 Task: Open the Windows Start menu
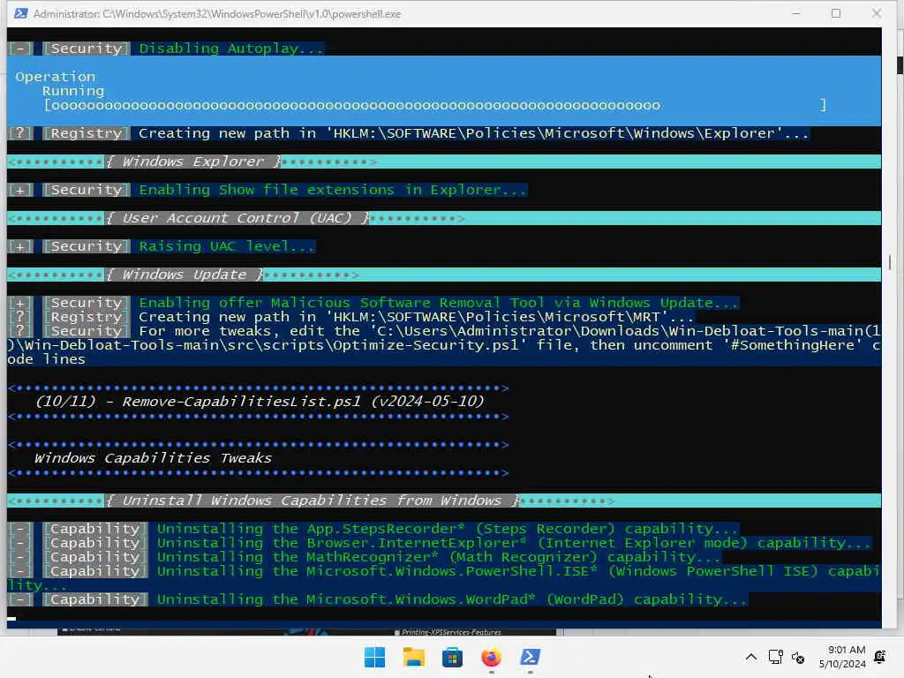374,657
